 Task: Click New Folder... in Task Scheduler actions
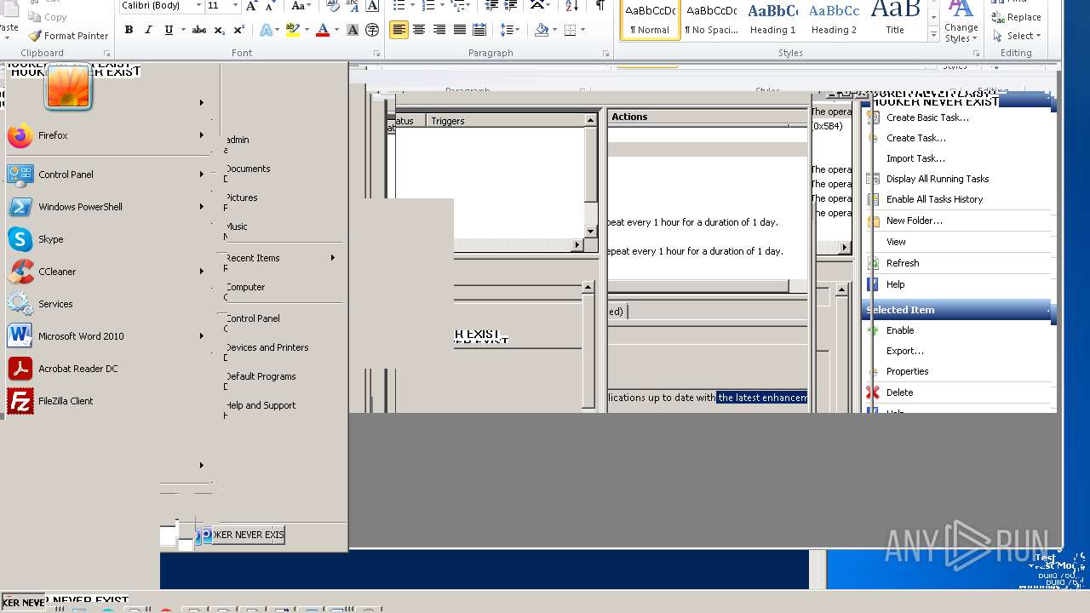click(x=915, y=221)
